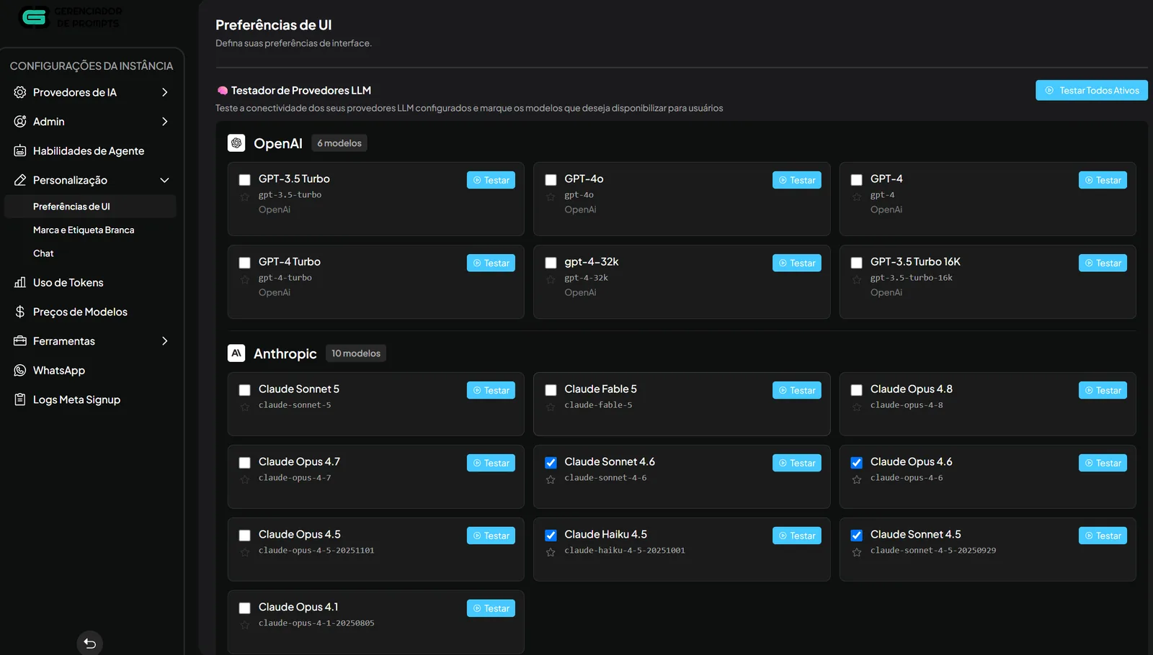Viewport: 1153px width, 655px height.
Task: Star the gpt-4-32k model
Action: (x=551, y=279)
